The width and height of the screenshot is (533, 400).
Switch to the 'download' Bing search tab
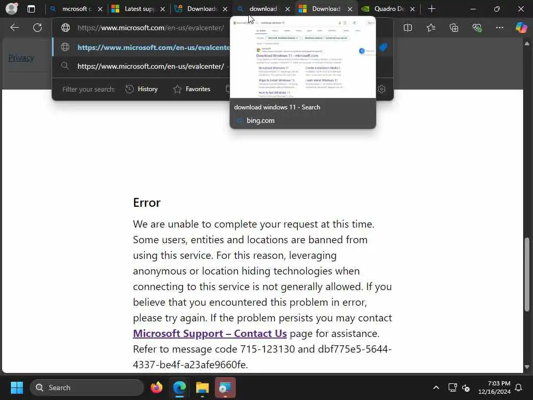(x=263, y=9)
